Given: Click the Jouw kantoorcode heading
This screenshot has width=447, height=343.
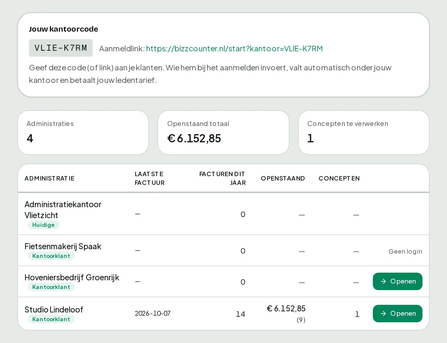Looking at the screenshot, I should (64, 29).
